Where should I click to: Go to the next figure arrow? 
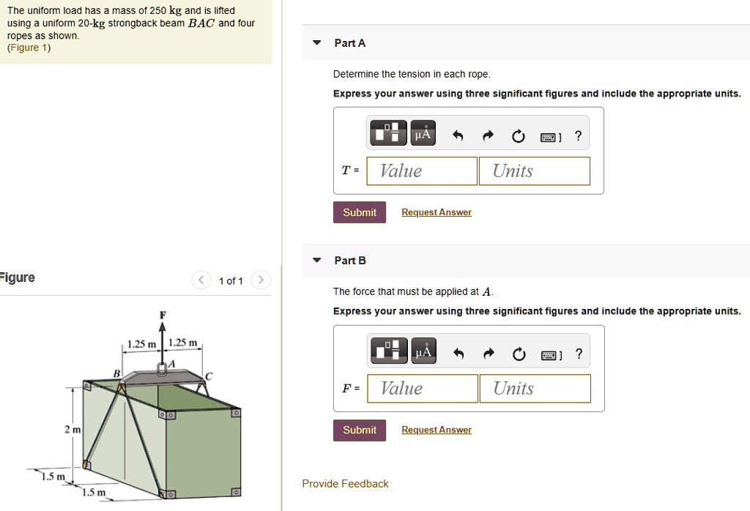coord(261,280)
